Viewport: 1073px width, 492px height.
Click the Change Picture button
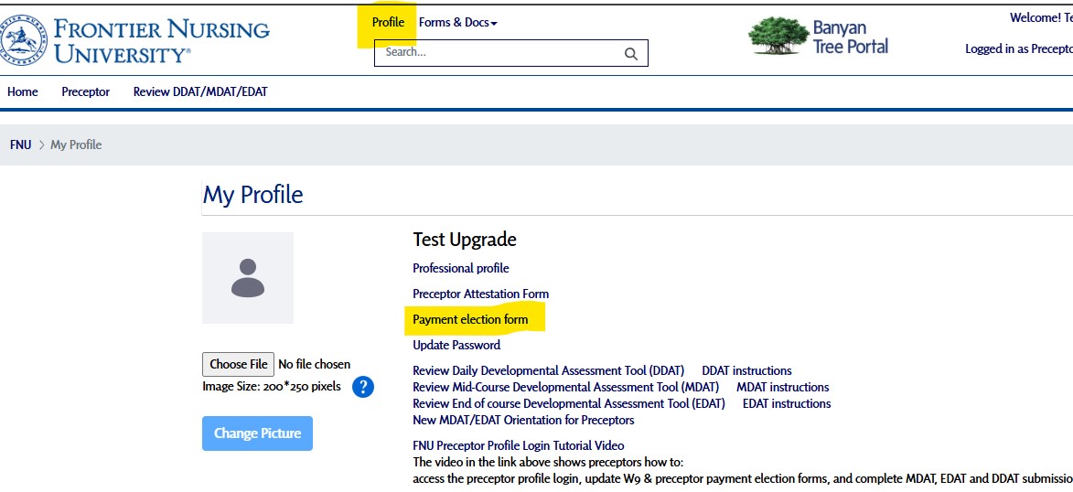pos(257,433)
